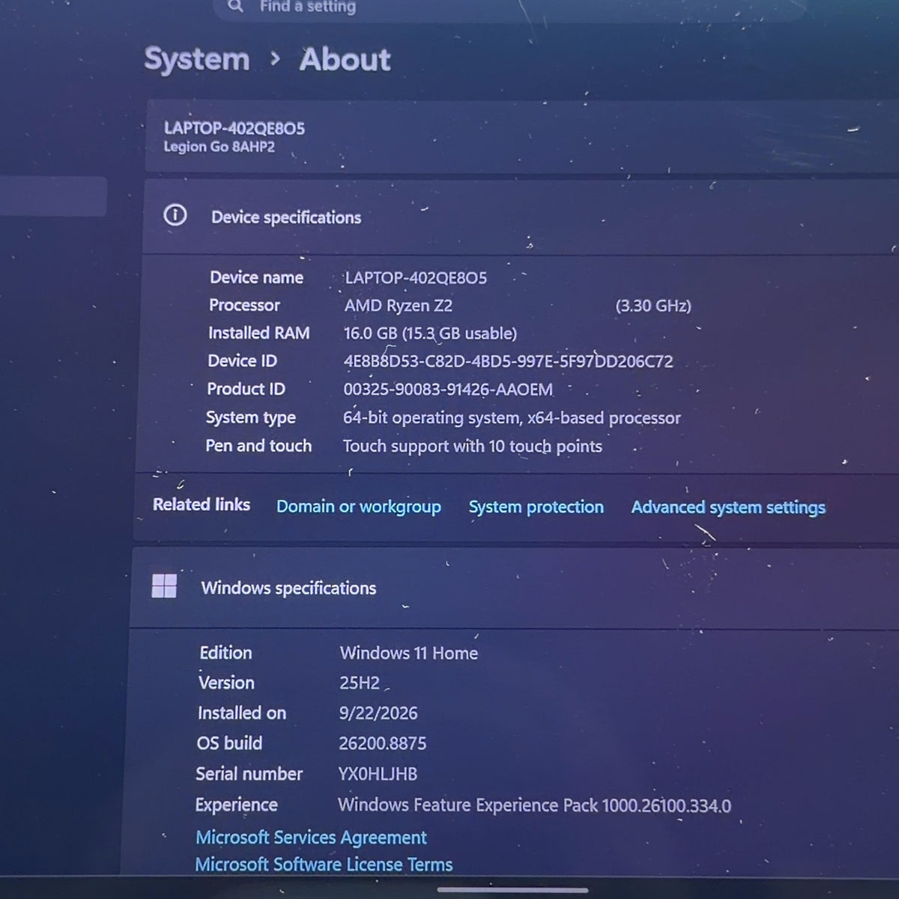Open System protection link

[x=536, y=507]
